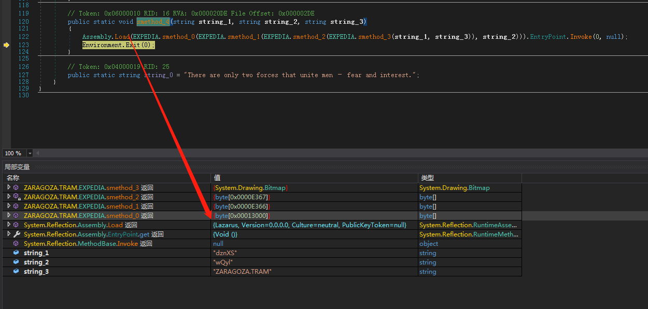This screenshot has width=648, height=309.
Task: Click the "There are only two forces" string literal
Action: pyautogui.click(x=301, y=75)
